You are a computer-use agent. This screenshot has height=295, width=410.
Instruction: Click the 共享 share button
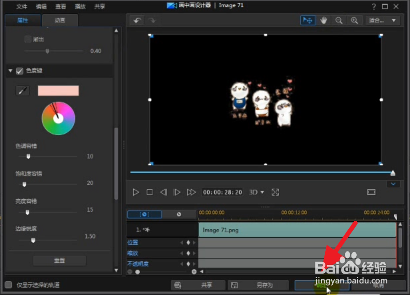coord(198,285)
